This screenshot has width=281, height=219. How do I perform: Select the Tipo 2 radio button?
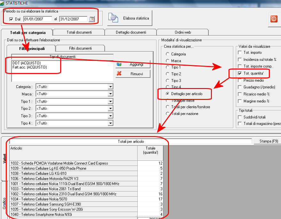tap(168, 74)
